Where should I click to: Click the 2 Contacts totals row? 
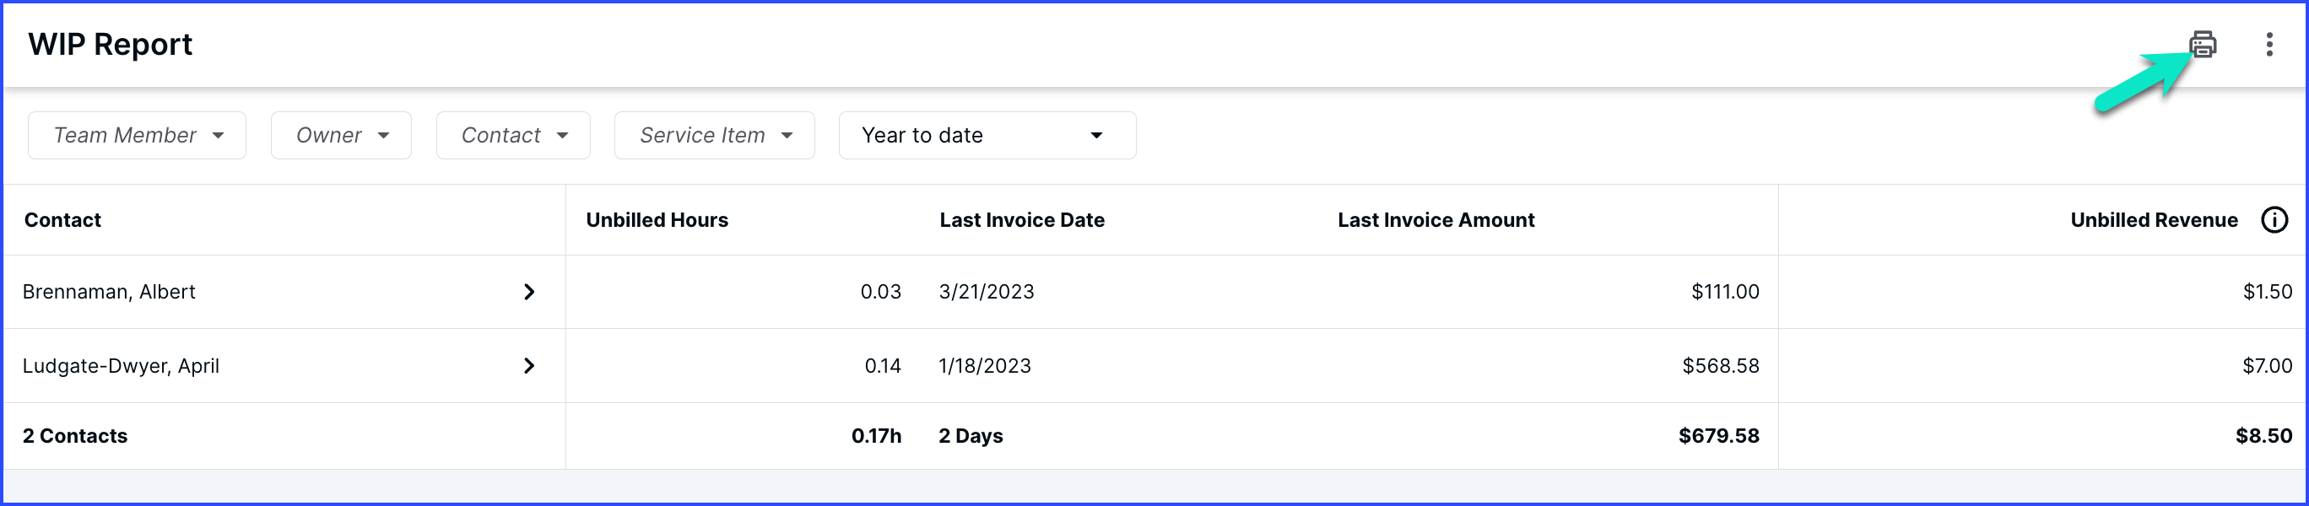coord(1154,436)
